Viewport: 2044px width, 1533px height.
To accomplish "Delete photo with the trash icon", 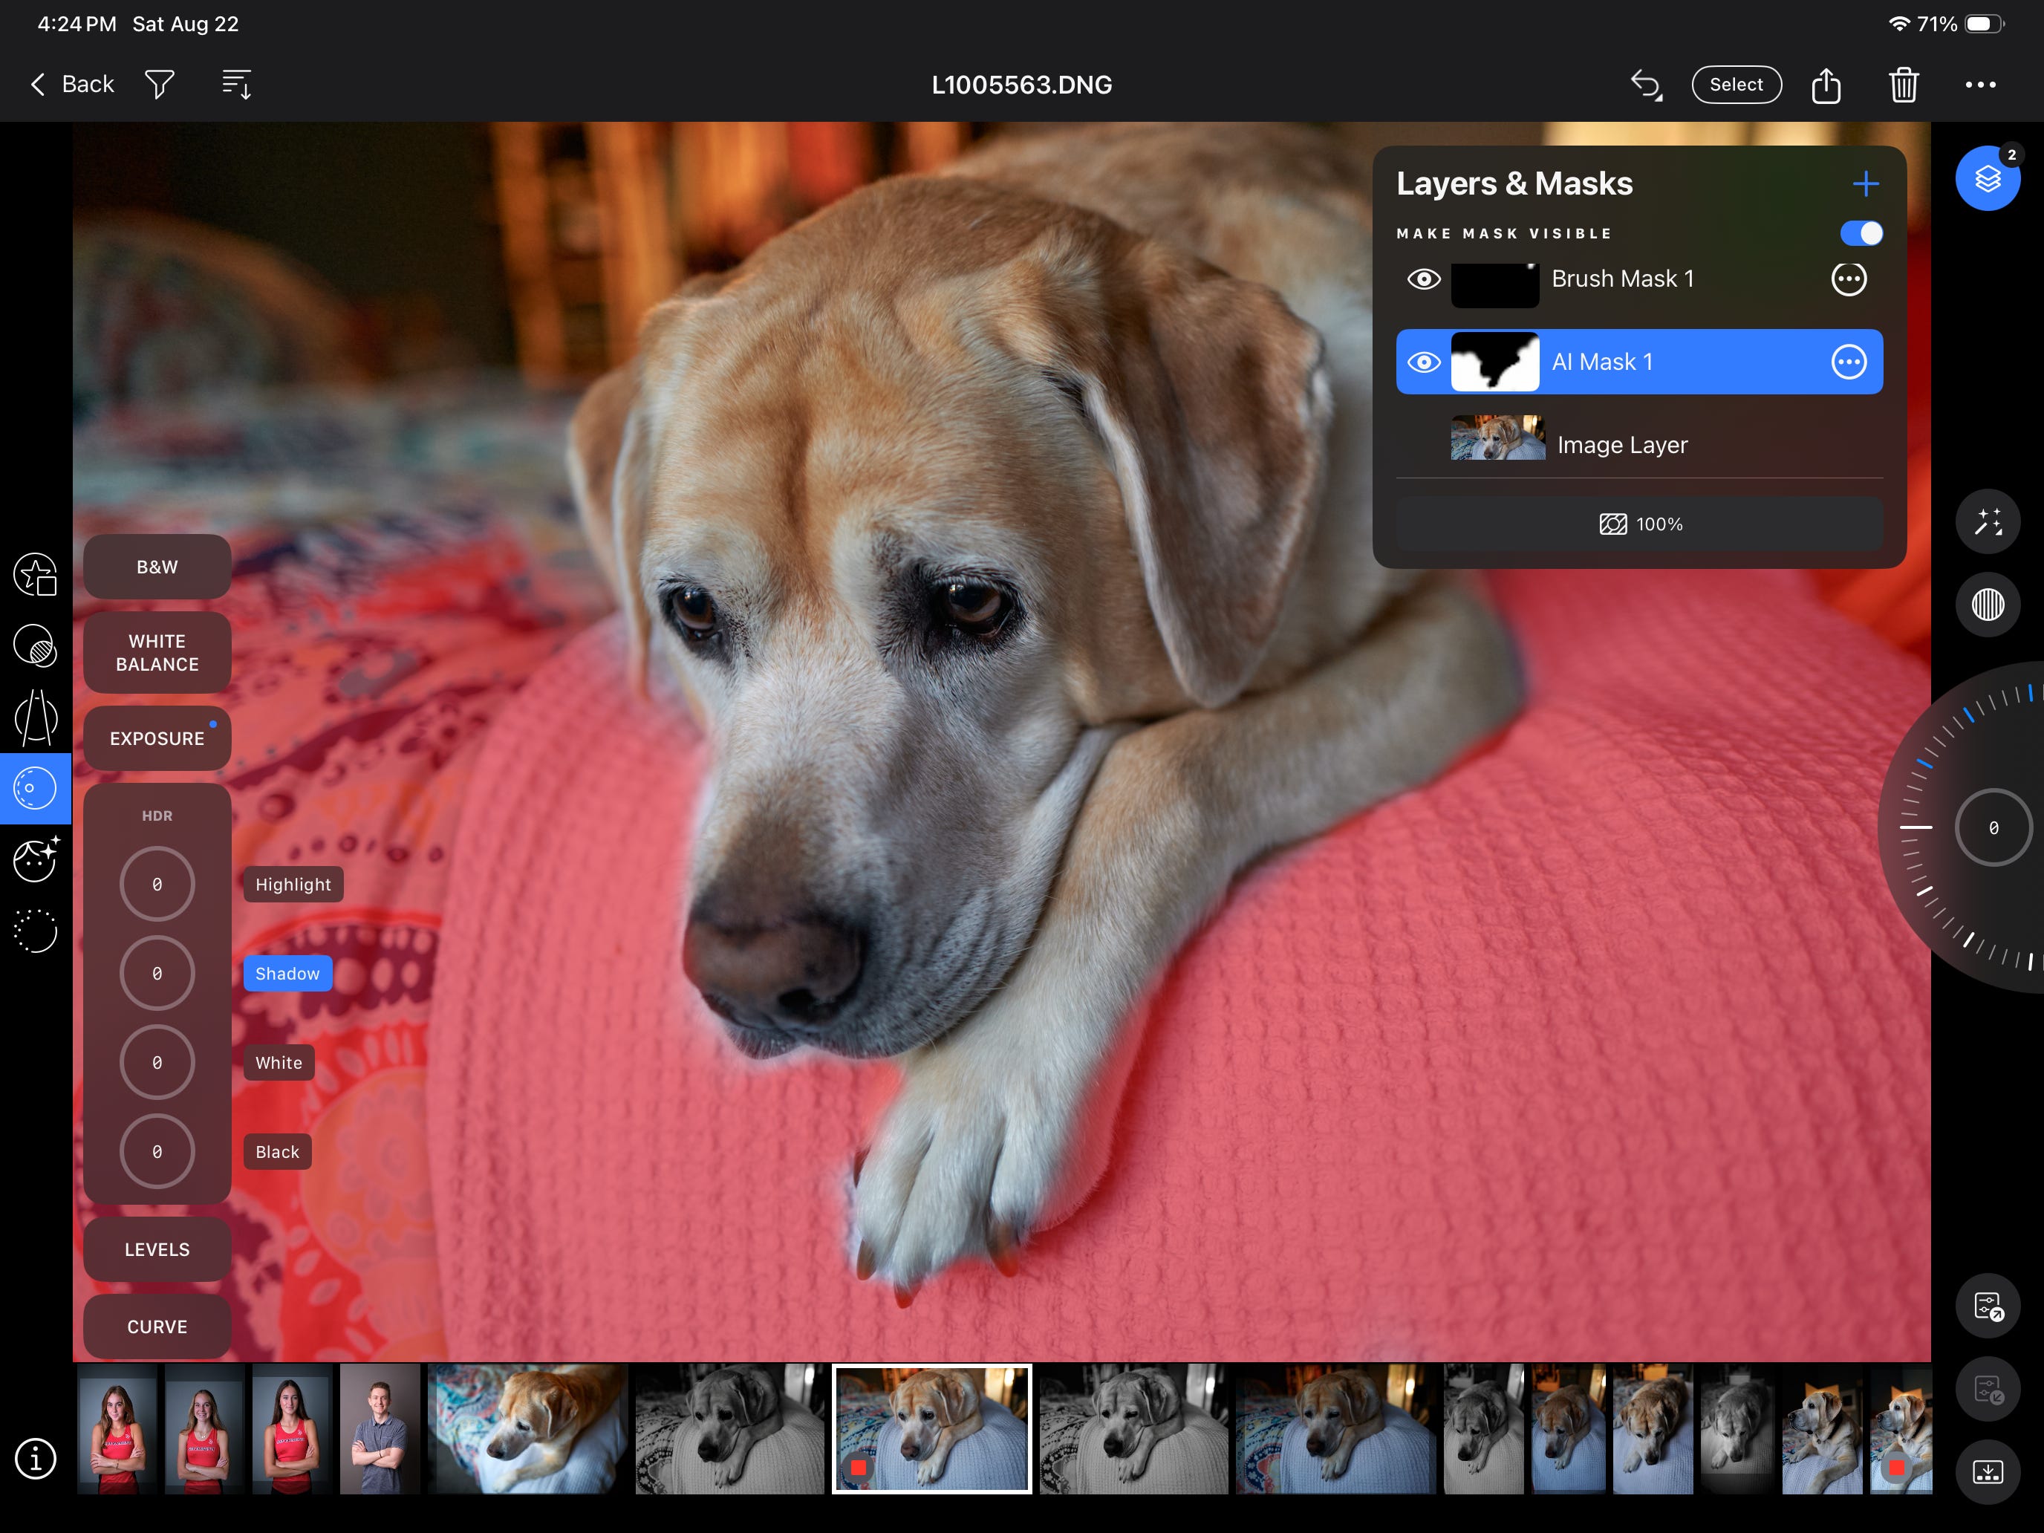I will tap(1904, 85).
